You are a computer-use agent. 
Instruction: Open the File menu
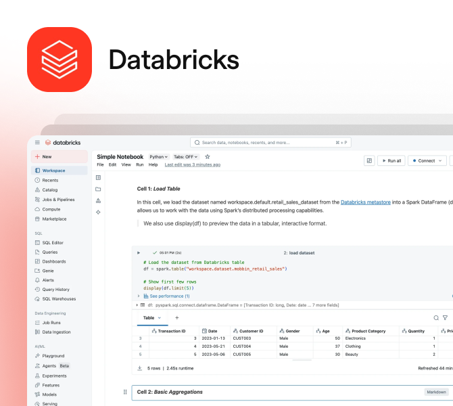tap(100, 164)
